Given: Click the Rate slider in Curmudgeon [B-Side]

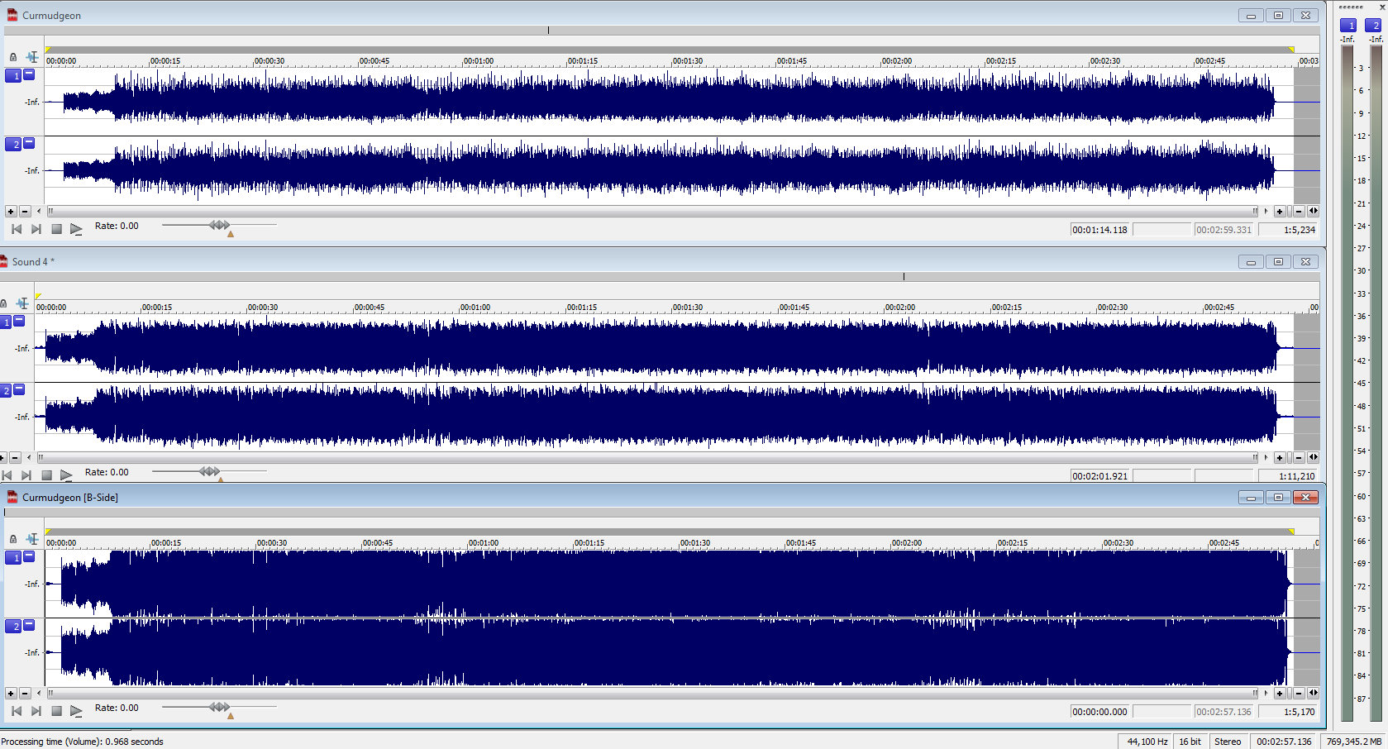Looking at the screenshot, I should 219,707.
